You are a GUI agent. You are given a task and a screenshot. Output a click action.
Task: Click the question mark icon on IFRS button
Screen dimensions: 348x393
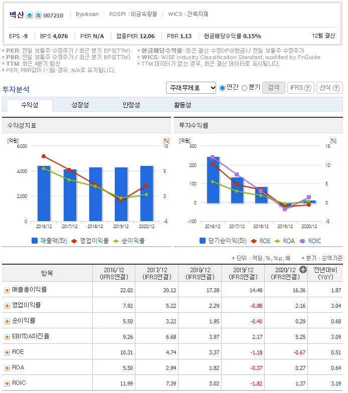point(307,88)
